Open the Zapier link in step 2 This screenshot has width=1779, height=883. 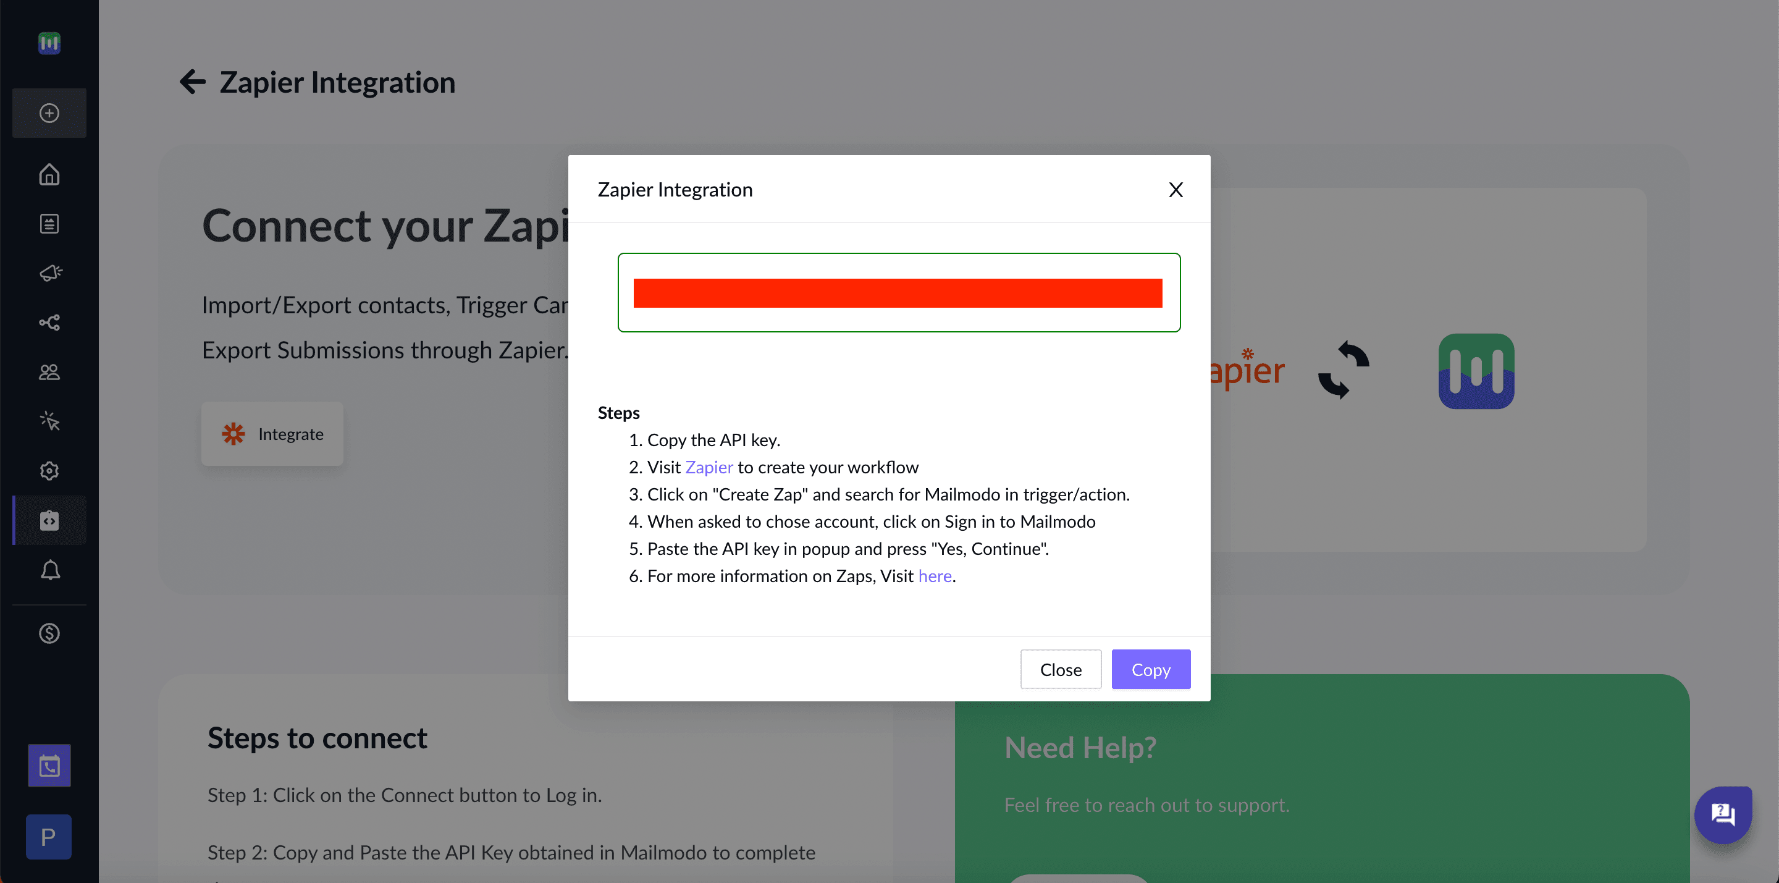tap(709, 467)
